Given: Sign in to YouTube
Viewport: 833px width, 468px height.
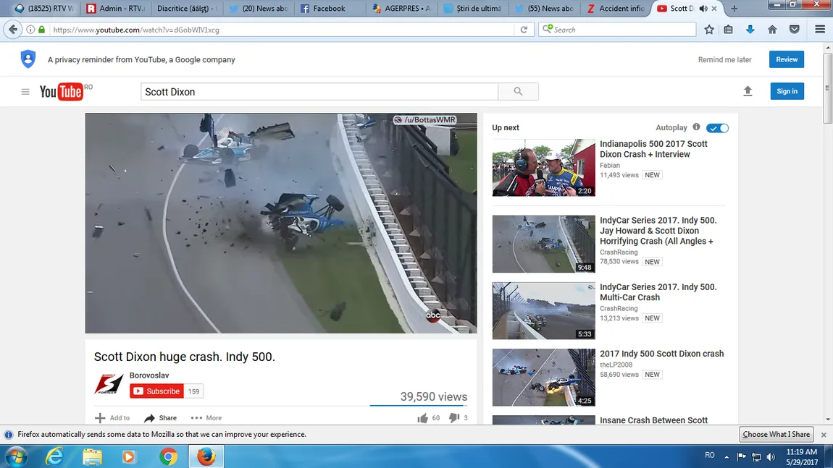Looking at the screenshot, I should [787, 91].
